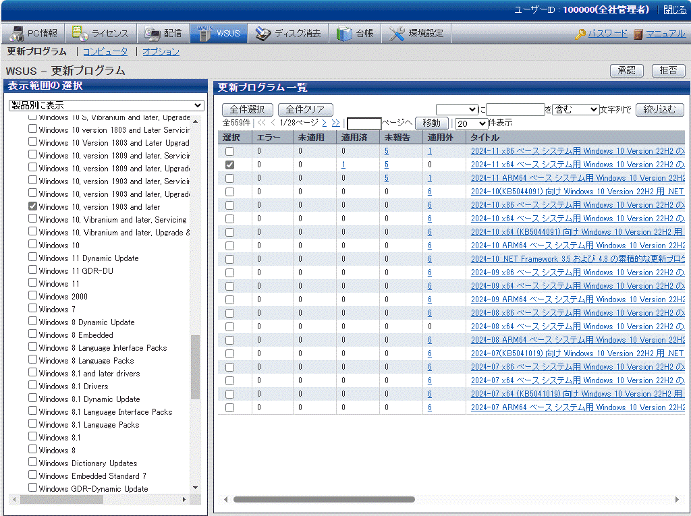
Task: Click the first page double arrow
Action: [262, 123]
